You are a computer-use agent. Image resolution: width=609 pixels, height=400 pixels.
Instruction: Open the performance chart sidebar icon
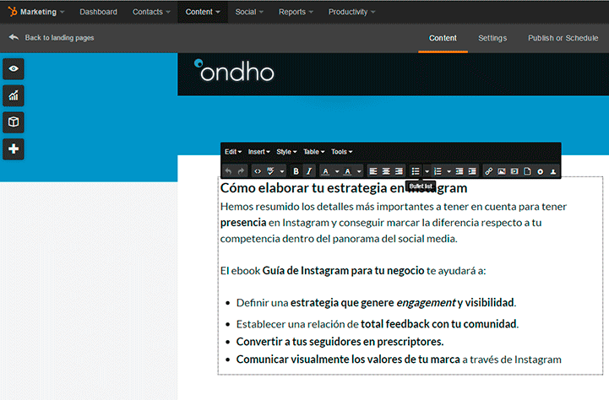(14, 95)
